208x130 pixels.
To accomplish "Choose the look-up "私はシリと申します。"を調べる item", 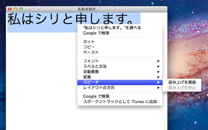I will point(120,28).
